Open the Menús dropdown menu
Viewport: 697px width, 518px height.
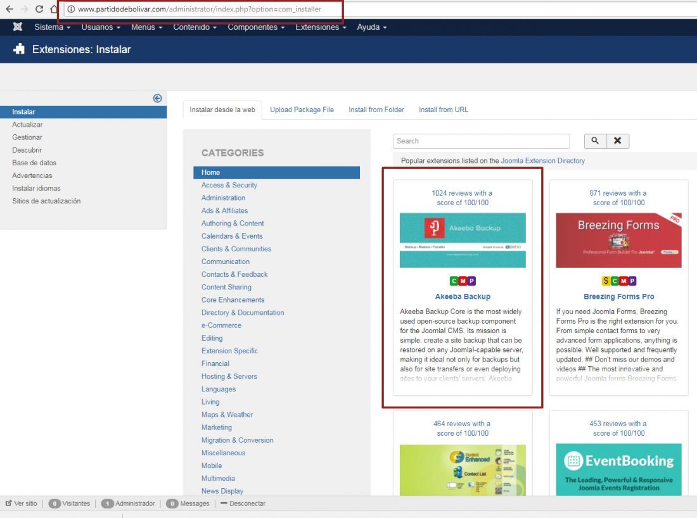pyautogui.click(x=147, y=27)
